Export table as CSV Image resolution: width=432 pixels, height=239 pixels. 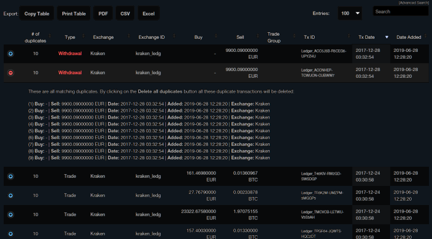click(125, 14)
